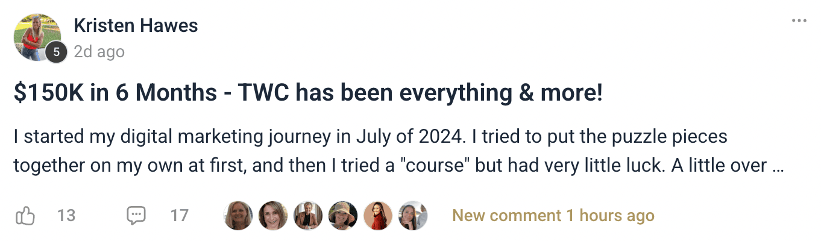Screen dimensions: 821x241
Task: Open the "New comment 1 hours ago" link
Action: [553, 216]
